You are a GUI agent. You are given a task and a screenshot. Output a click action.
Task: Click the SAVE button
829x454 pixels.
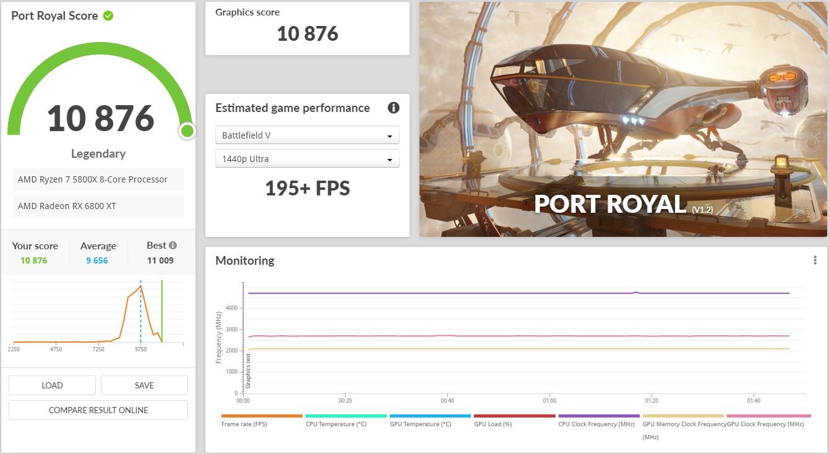[144, 385]
